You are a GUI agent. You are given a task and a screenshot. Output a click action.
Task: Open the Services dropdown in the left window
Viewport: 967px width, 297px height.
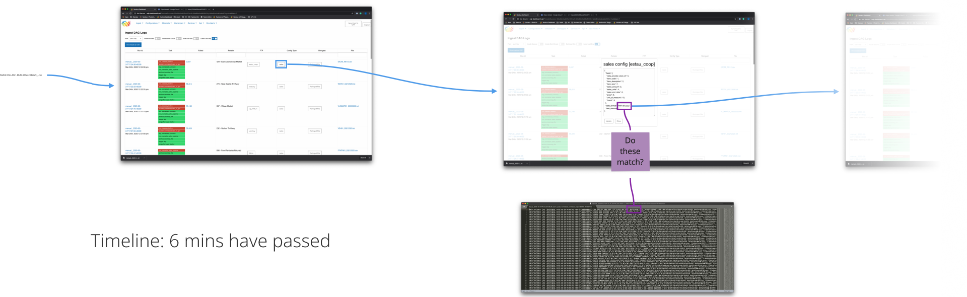click(x=192, y=23)
